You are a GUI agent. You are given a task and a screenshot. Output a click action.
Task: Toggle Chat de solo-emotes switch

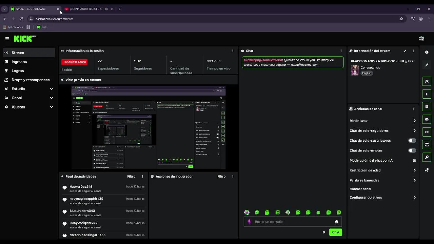click(x=412, y=150)
